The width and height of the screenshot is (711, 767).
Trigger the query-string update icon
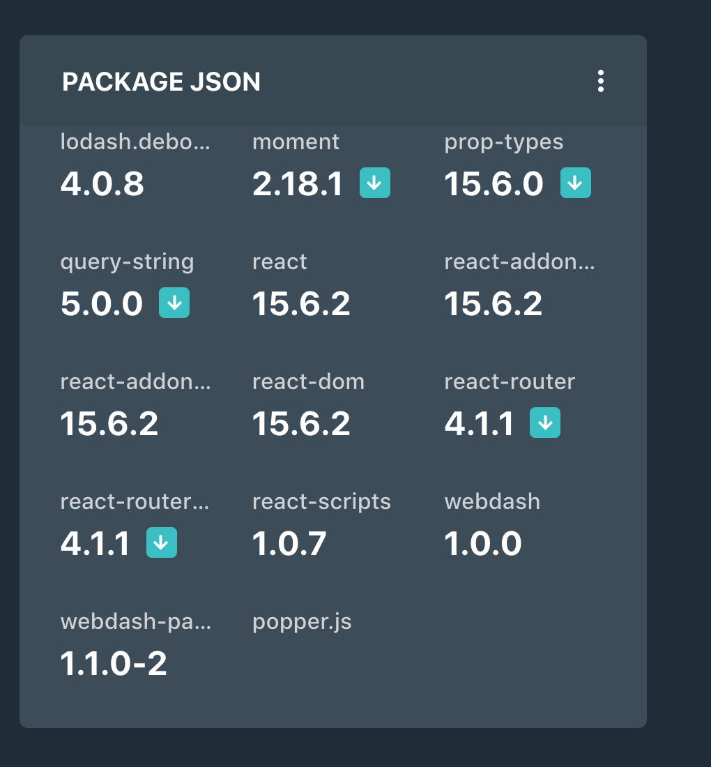coord(174,303)
